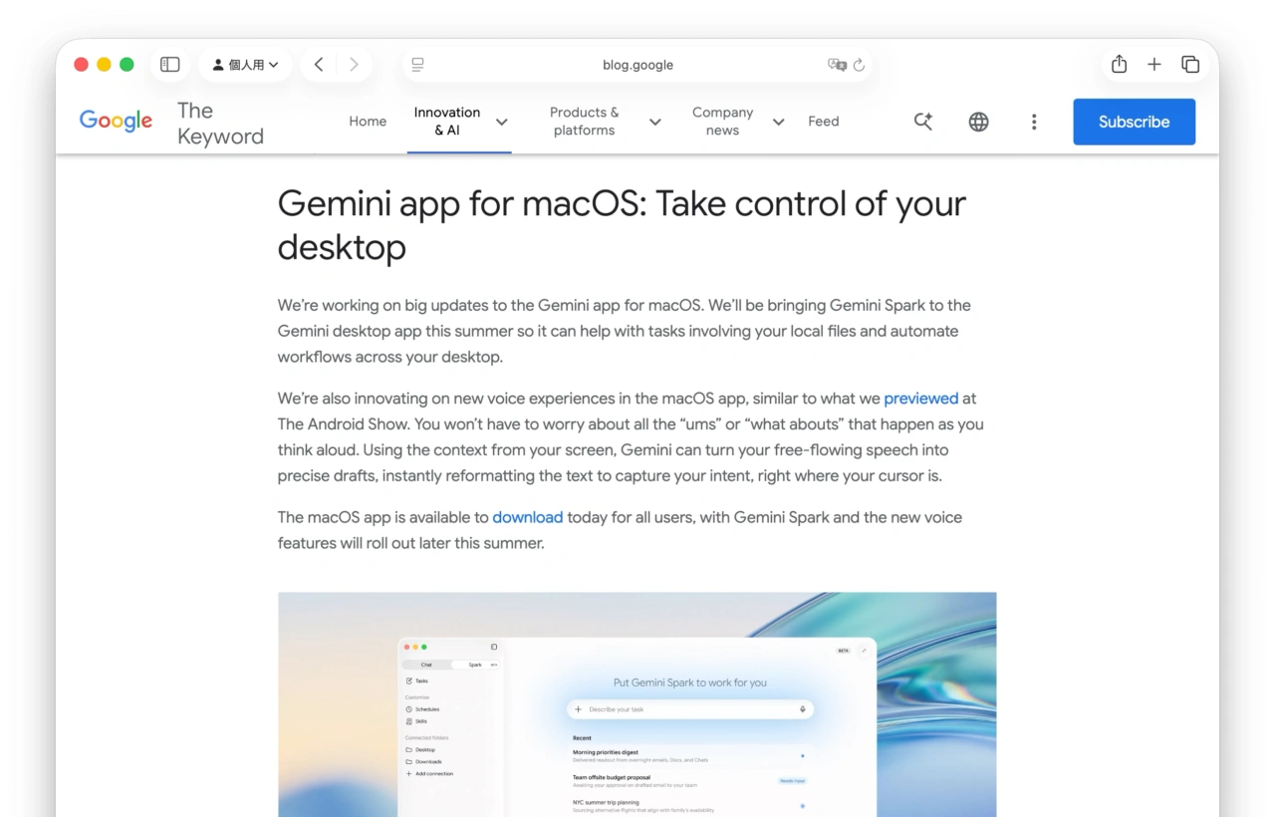1275x817 pixels.
Task: Follow the "download" link
Action: pyautogui.click(x=528, y=517)
